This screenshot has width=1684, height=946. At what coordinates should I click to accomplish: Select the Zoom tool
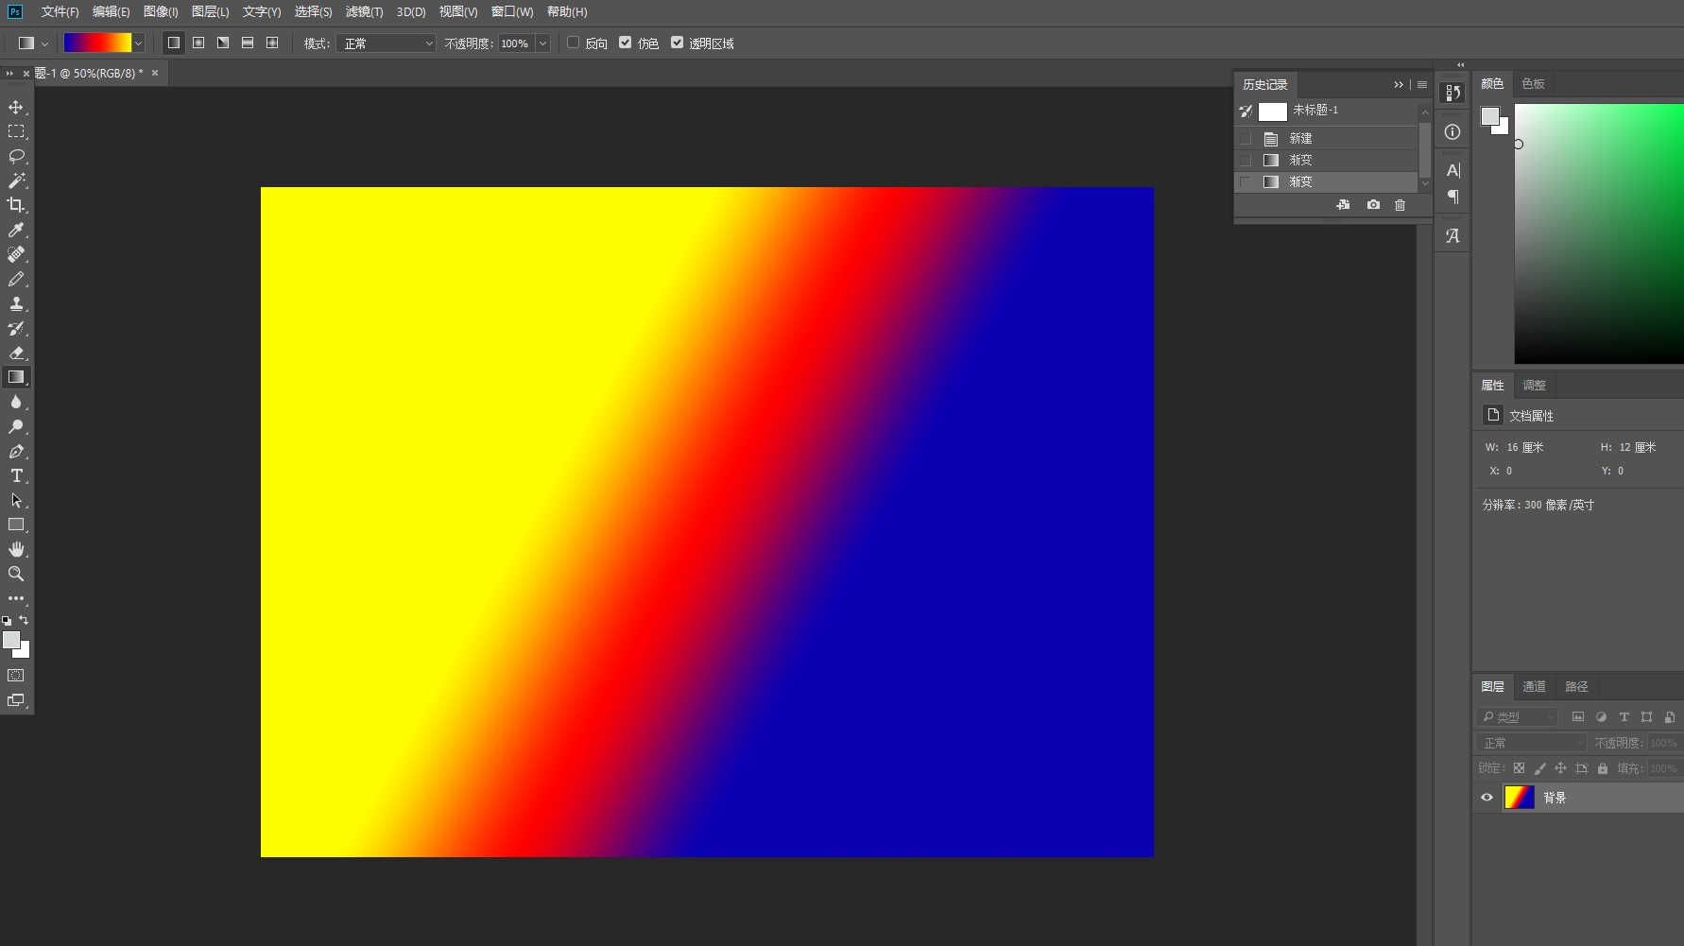click(16, 574)
